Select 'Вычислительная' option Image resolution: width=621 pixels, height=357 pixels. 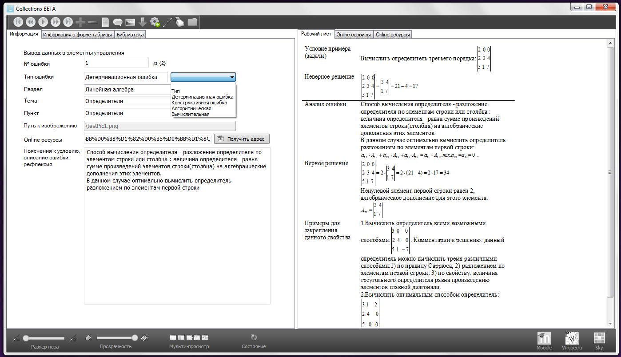tap(190, 114)
